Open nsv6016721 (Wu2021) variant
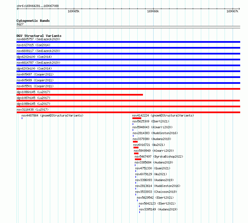248x223 pixels. pos(149,145)
